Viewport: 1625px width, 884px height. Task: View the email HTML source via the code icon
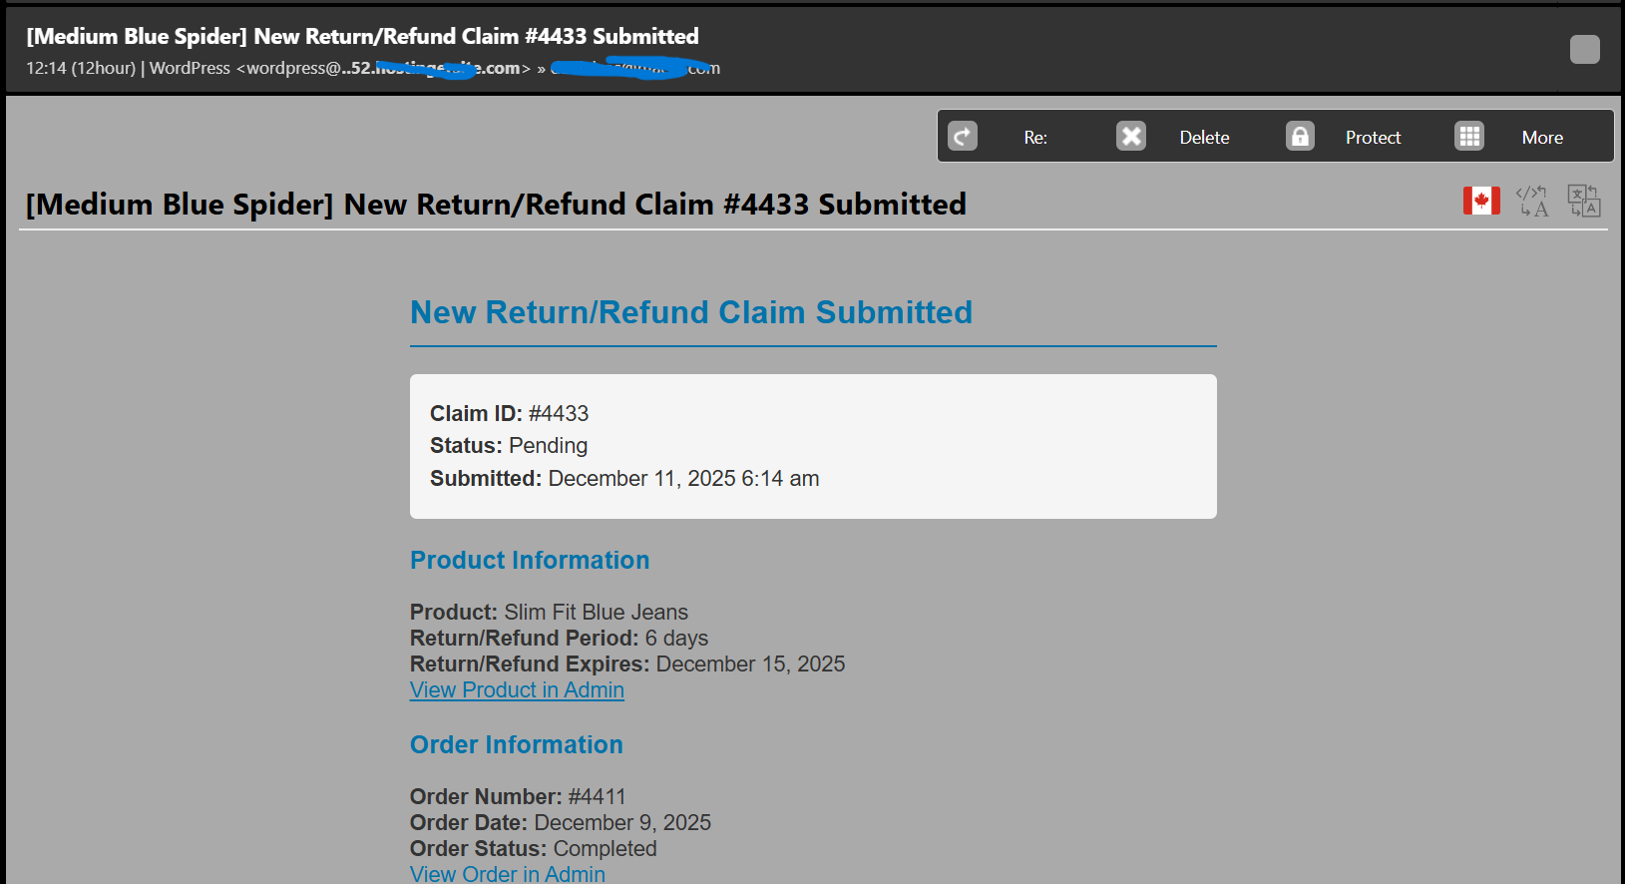click(1532, 200)
